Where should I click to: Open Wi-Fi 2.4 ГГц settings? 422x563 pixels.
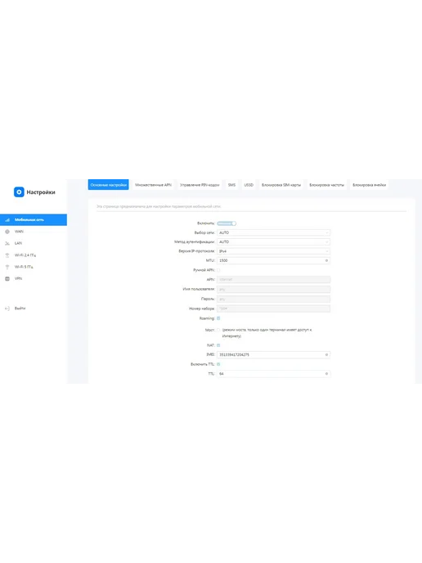[34, 255]
